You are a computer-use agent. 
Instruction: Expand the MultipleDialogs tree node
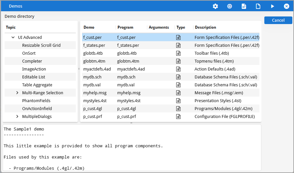[17, 116]
